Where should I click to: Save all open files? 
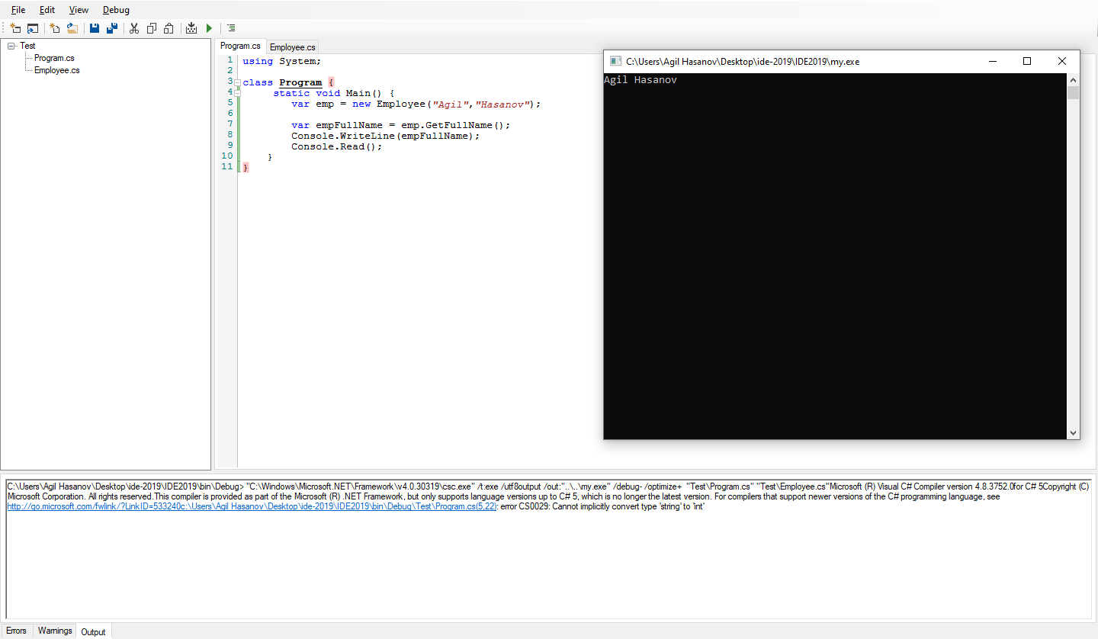[x=112, y=28]
